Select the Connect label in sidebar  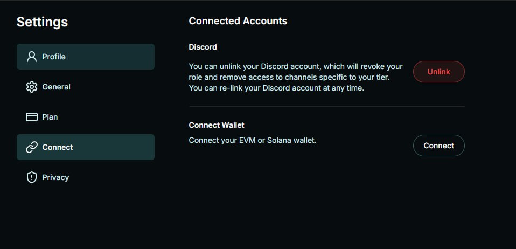click(58, 147)
